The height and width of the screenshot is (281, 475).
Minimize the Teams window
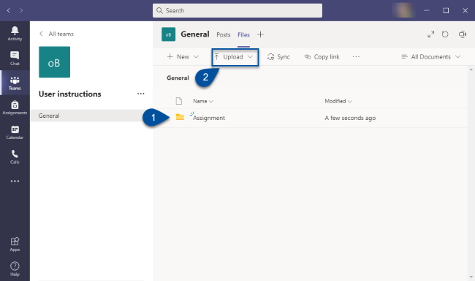[x=427, y=11]
